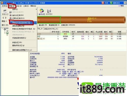Click the all-zero volume GUID value
Screen dimensions: 127x96
62,77
